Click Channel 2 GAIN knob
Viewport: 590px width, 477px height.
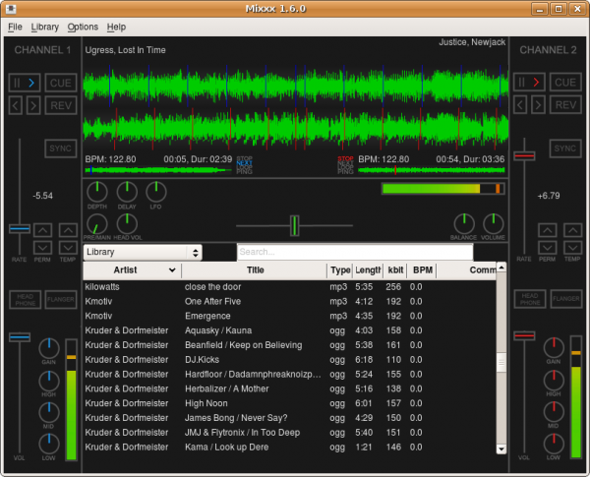click(x=556, y=348)
